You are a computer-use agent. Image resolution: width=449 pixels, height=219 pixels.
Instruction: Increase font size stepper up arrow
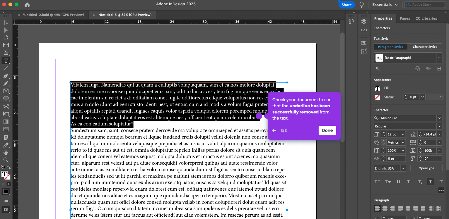pyautogui.click(x=384, y=133)
